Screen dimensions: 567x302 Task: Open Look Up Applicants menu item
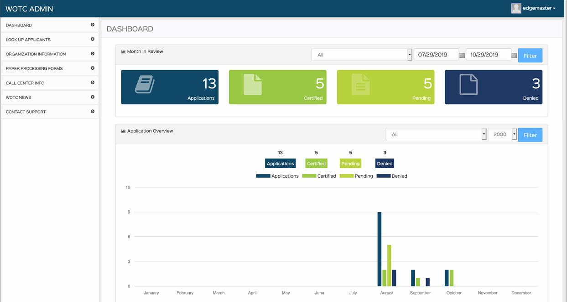50,40
